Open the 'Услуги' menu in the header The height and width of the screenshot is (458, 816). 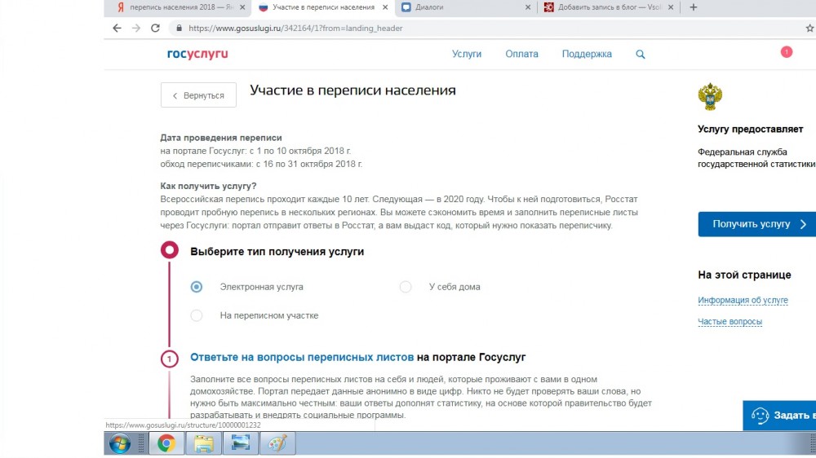pyautogui.click(x=467, y=55)
